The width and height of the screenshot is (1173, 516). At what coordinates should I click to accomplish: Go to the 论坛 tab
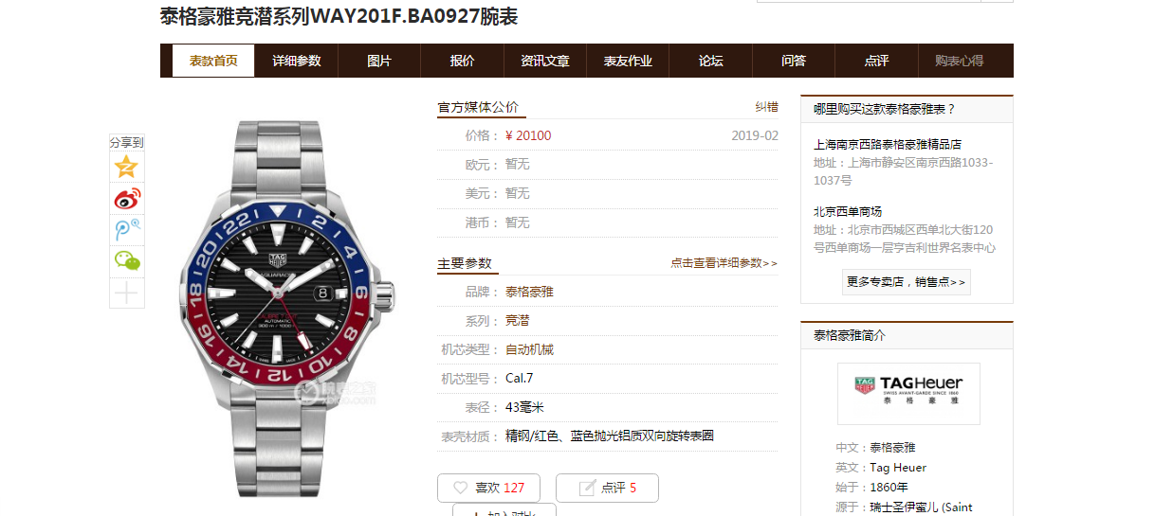(710, 61)
